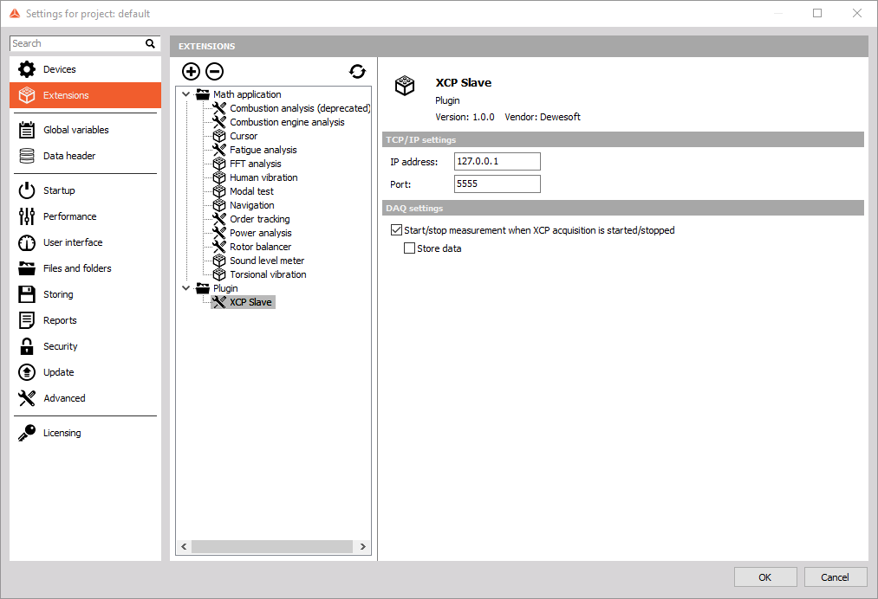The image size is (878, 599).
Task: Click the Cancel button
Action: [835, 577]
